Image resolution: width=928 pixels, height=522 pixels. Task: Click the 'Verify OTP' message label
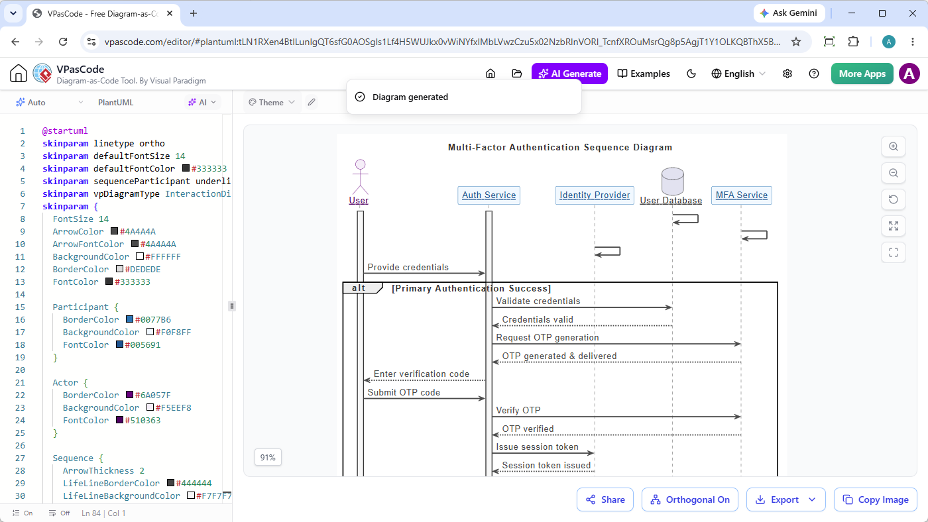click(x=518, y=411)
